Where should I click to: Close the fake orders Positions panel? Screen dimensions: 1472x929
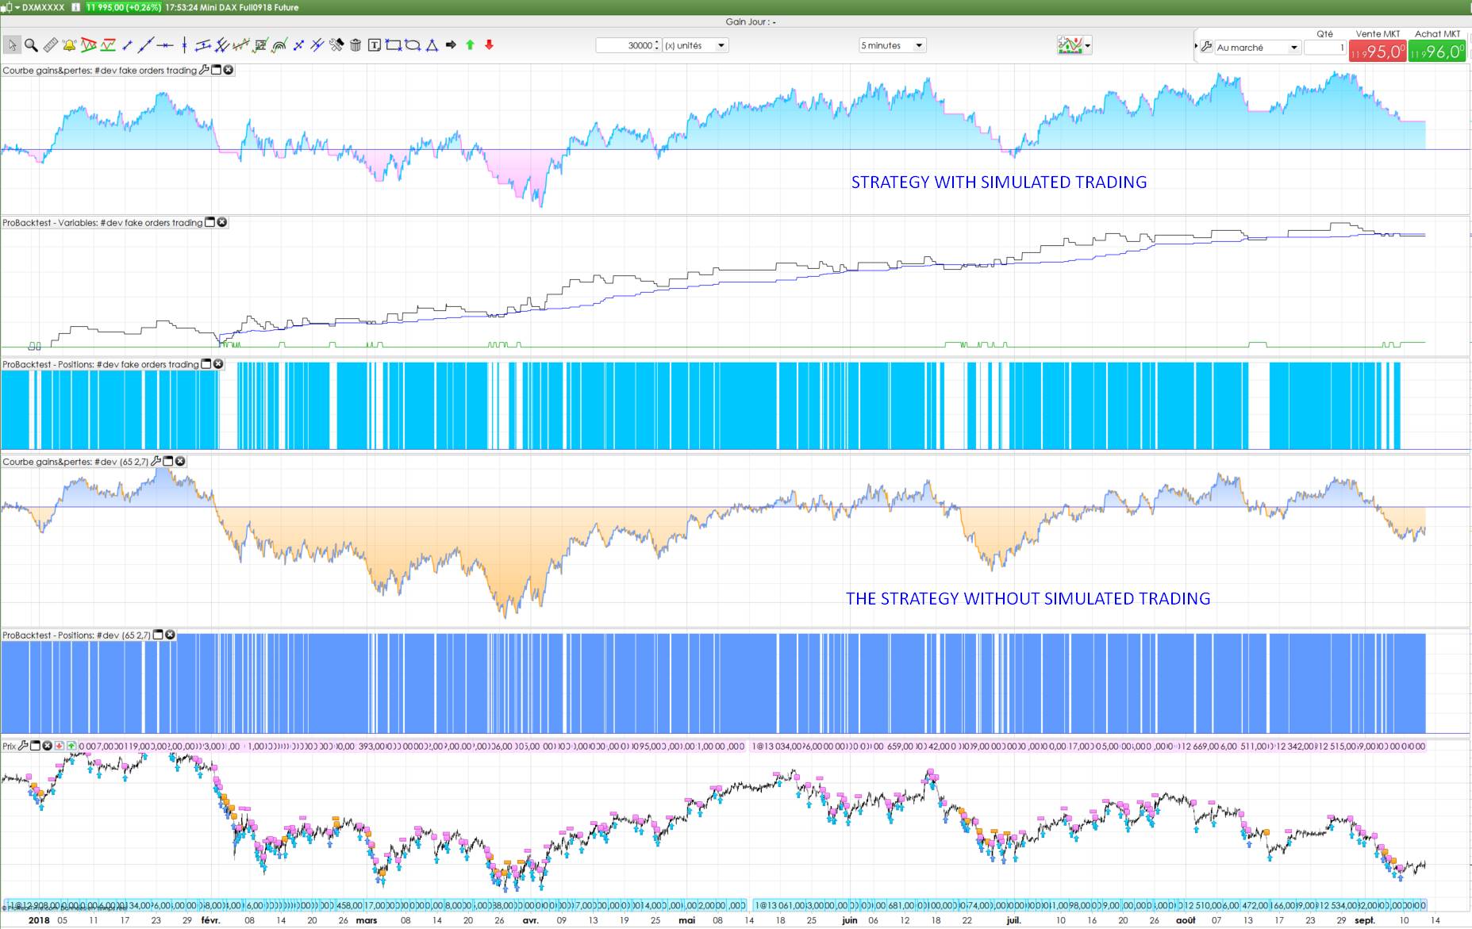218,364
